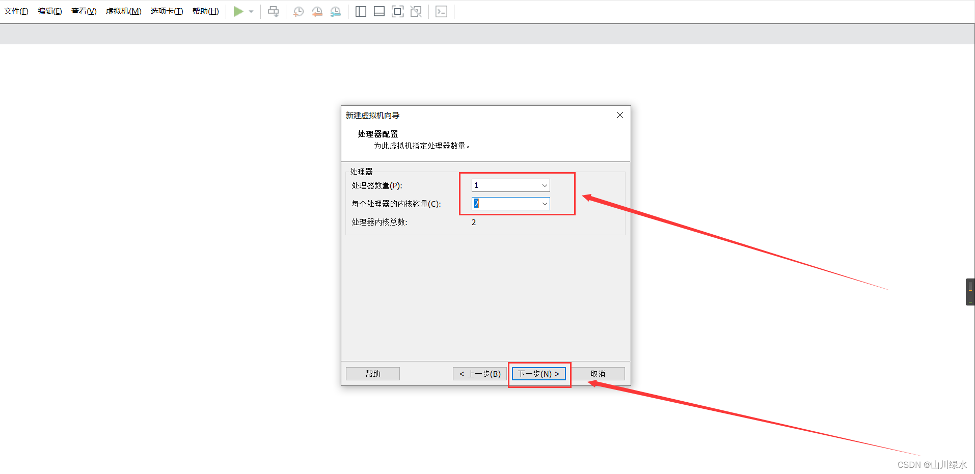This screenshot has width=975, height=474.
Task: Send Ctrl+Alt+Del to the guest
Action: point(274,11)
